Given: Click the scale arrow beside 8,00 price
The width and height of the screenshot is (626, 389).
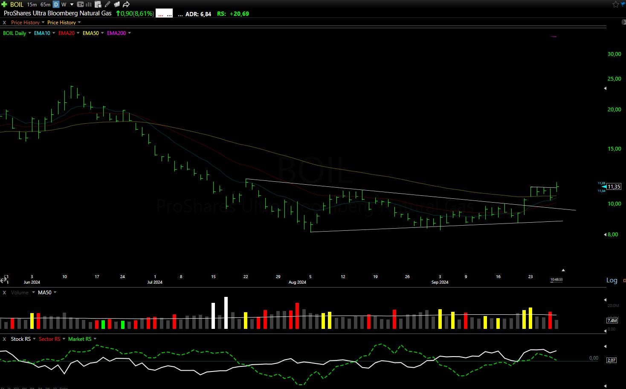Looking at the screenshot, I should tap(605, 235).
